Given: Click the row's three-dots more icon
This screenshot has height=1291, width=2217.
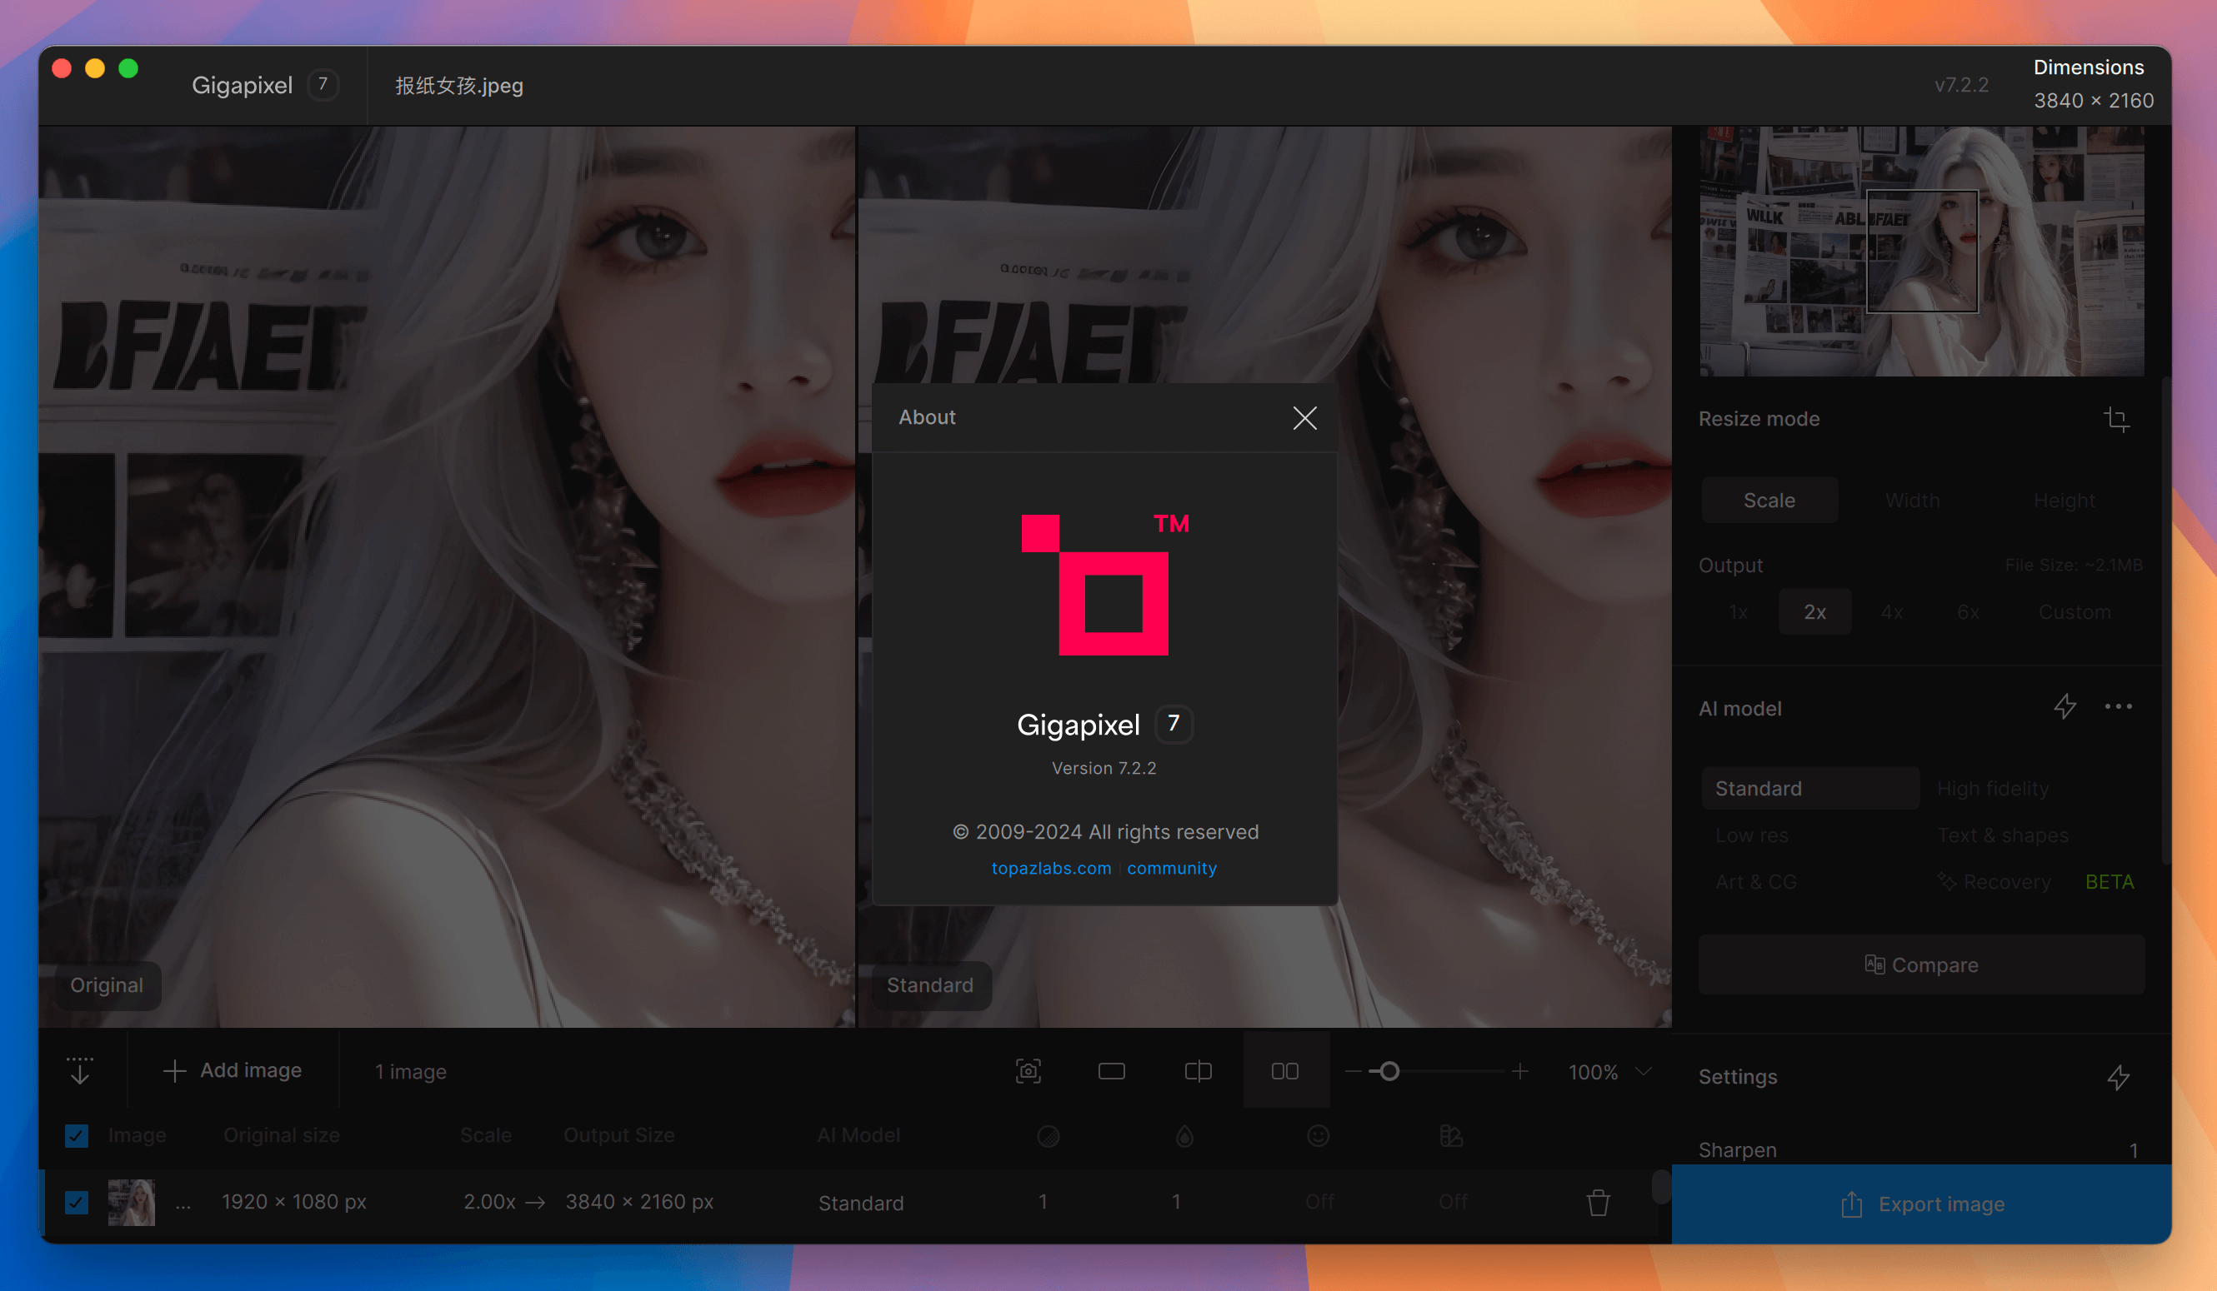Looking at the screenshot, I should coord(183,1207).
